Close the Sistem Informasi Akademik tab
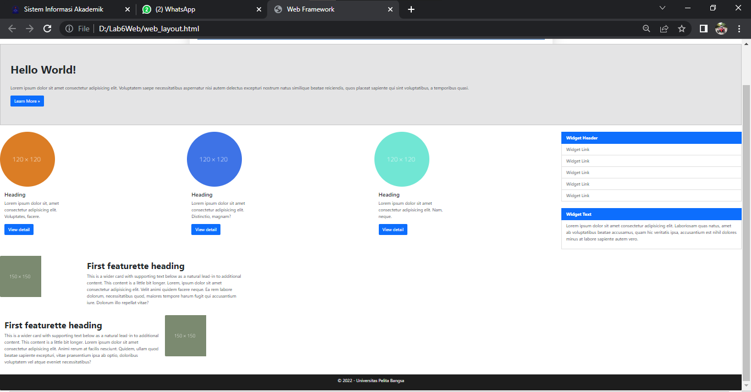 (x=128, y=9)
